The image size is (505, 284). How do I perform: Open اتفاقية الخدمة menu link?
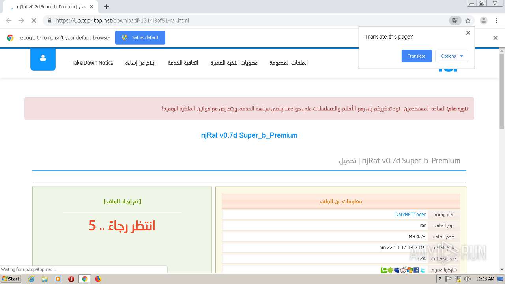pos(183,63)
